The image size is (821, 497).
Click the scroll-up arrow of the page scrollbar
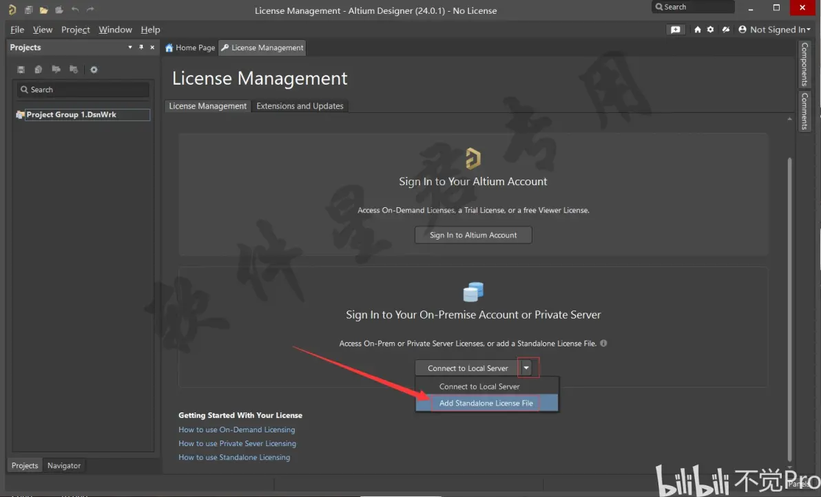[x=789, y=119]
